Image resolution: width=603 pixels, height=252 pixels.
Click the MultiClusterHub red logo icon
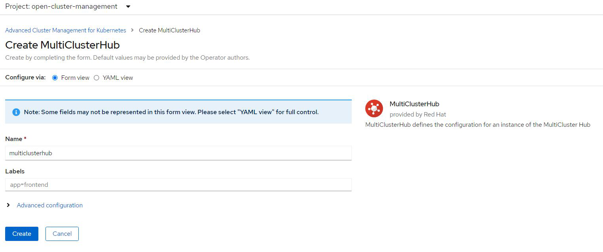(374, 108)
